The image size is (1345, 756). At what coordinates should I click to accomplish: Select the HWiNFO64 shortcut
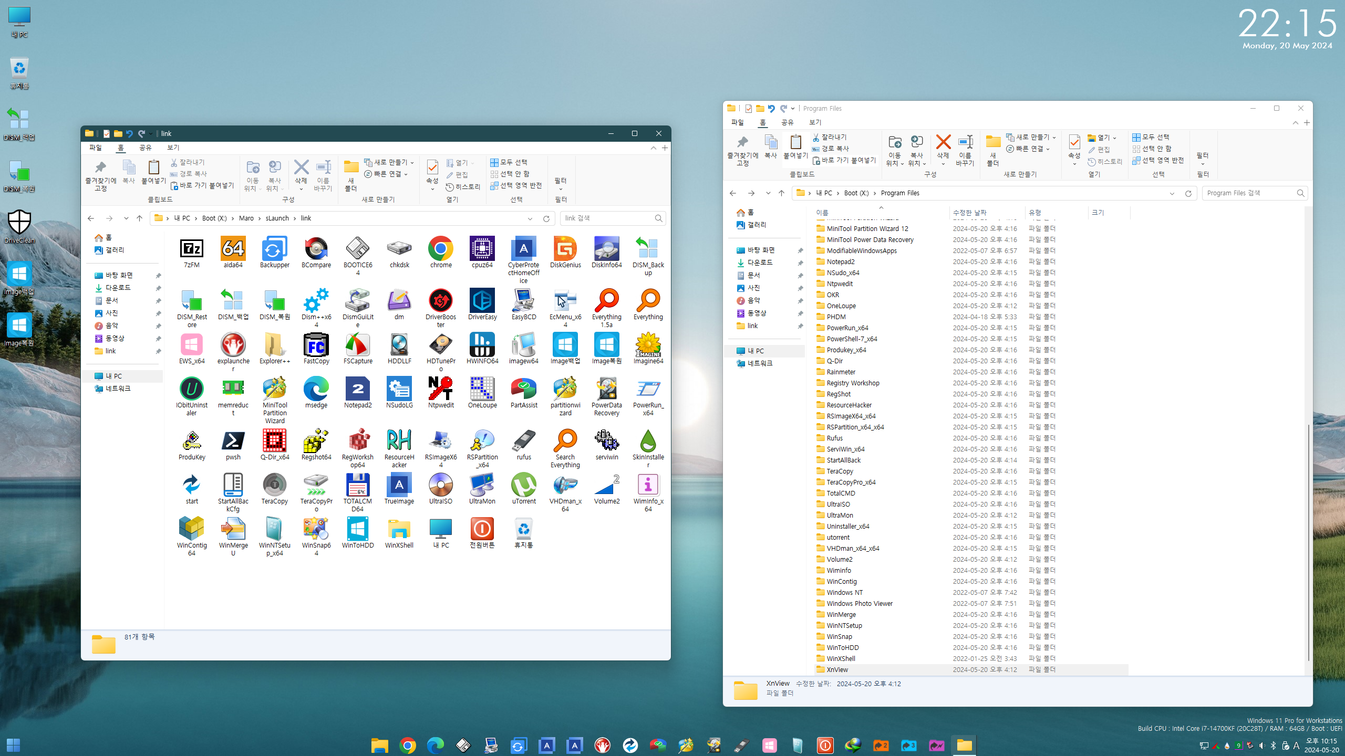click(482, 344)
